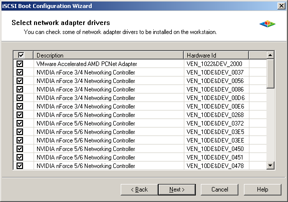
Task: Select hardware id VEN_10DE&DEV_0478
Action: point(215,165)
